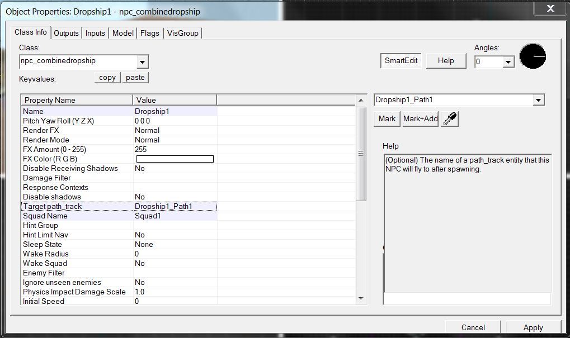Click the black angle compass dial
Image resolution: width=570 pixels, height=338 pixels.
tap(533, 56)
